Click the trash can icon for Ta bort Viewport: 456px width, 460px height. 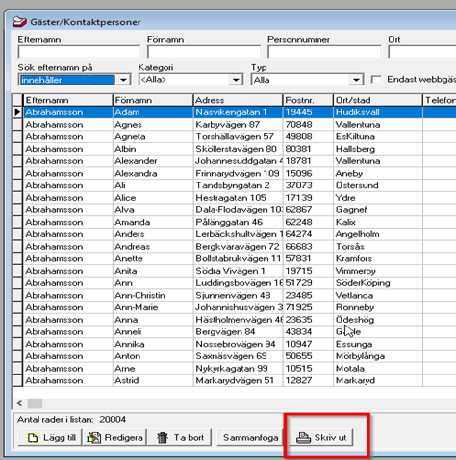coord(163,437)
